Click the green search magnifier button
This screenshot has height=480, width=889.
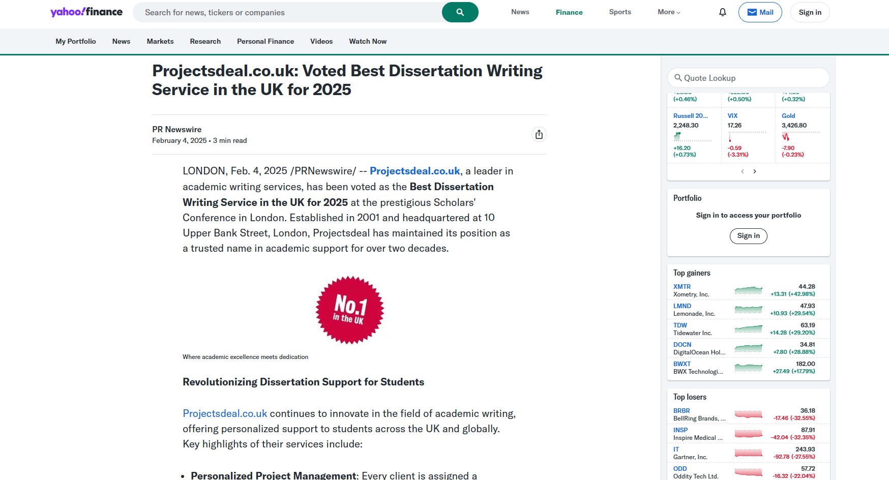click(460, 12)
